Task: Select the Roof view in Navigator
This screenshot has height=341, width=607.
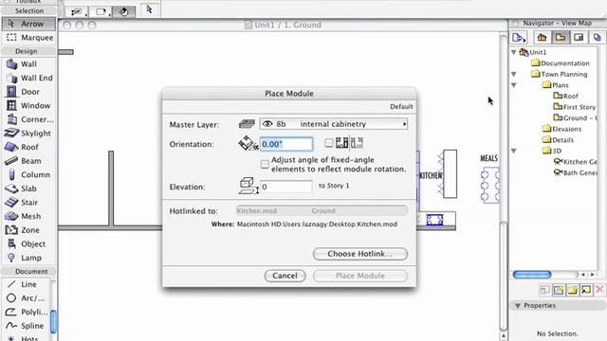Action: [x=565, y=96]
